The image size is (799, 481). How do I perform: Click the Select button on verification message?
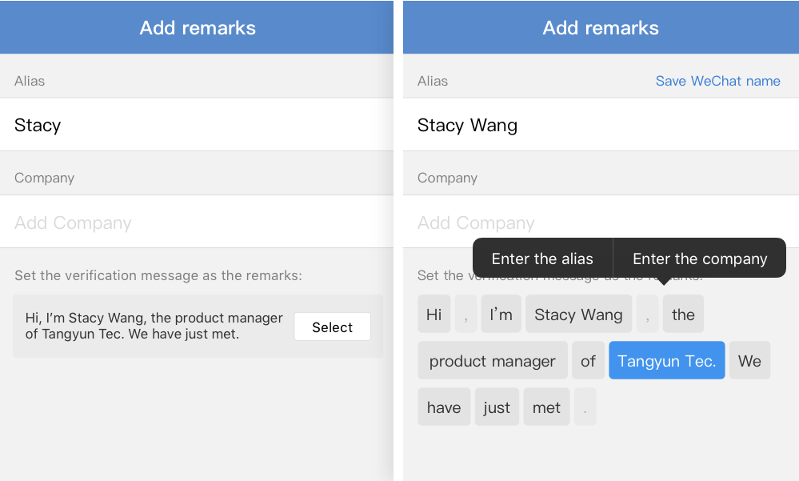(x=332, y=327)
